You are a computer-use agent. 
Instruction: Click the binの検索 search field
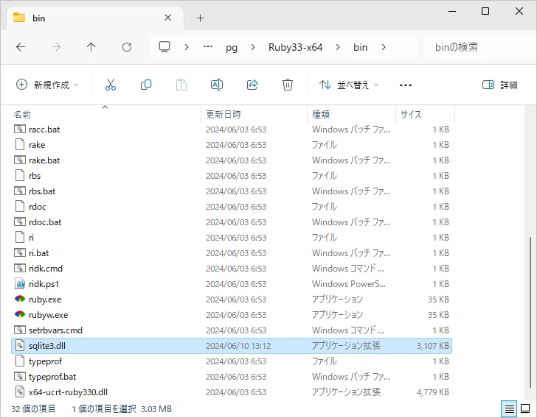coord(478,47)
